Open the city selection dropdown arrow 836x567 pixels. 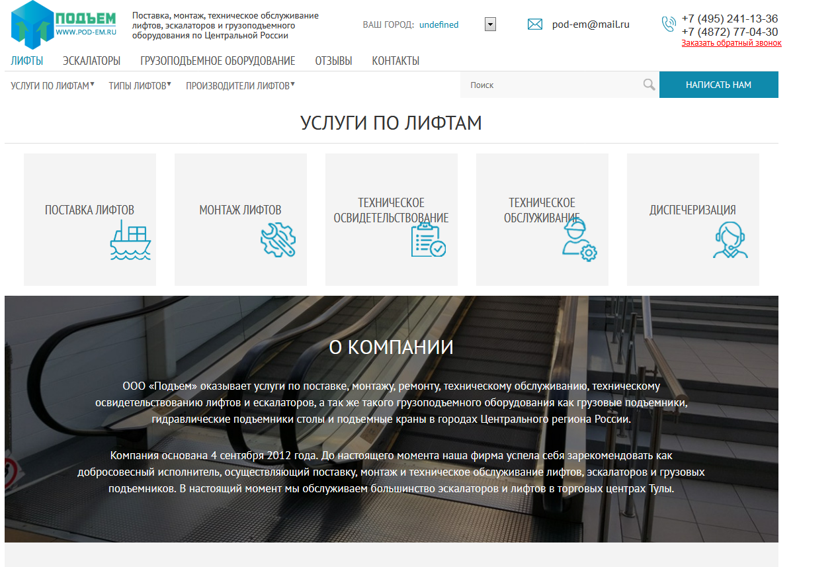click(x=490, y=24)
